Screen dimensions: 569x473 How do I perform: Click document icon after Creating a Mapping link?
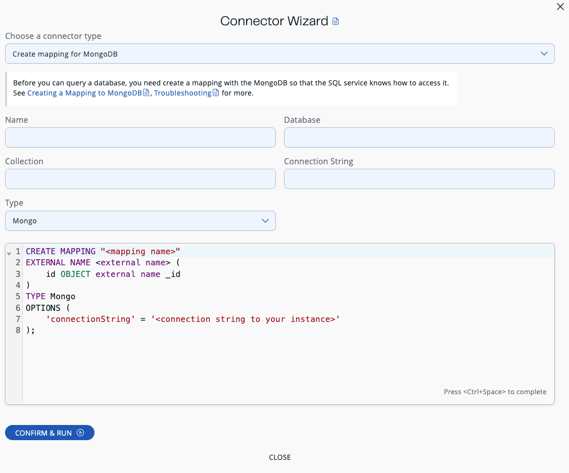[x=146, y=92]
